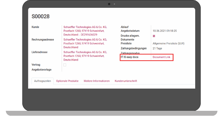Screen dimensions: 223x116
Task: Open the Rechnungsadresse Schaeffler address link
Action: coord(85,40)
